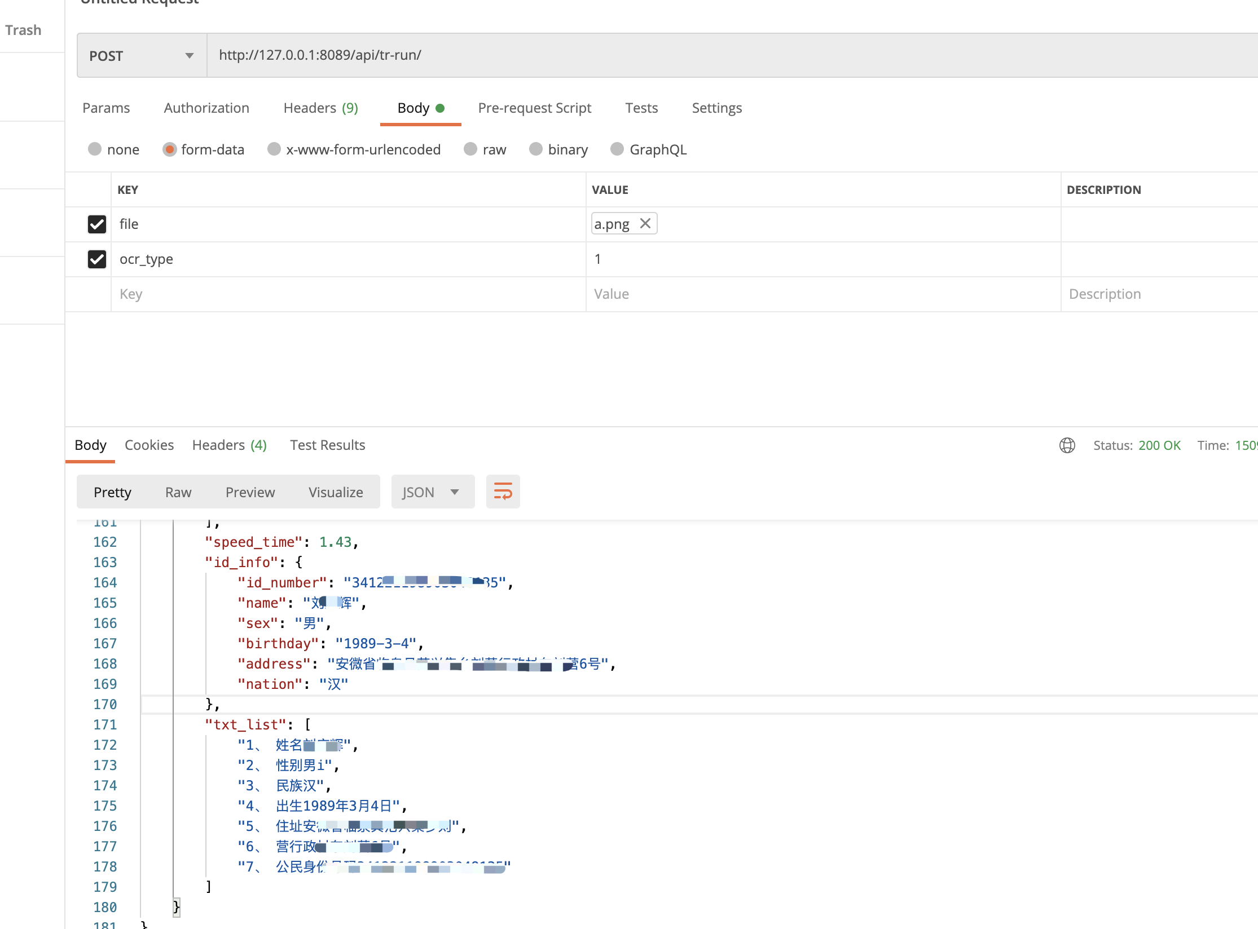
Task: Uncheck the ocr_type key checkbox
Action: point(97,259)
